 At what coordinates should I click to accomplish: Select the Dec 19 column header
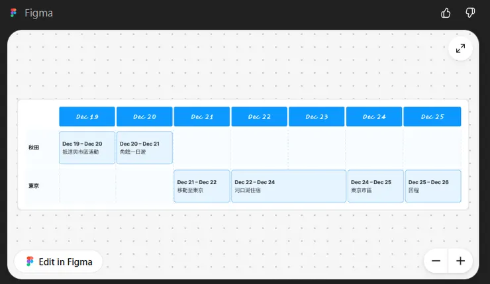click(87, 117)
